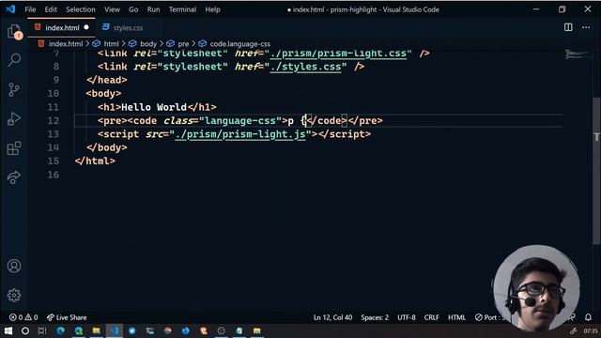Open the Firefox icon in taskbar

186,330
